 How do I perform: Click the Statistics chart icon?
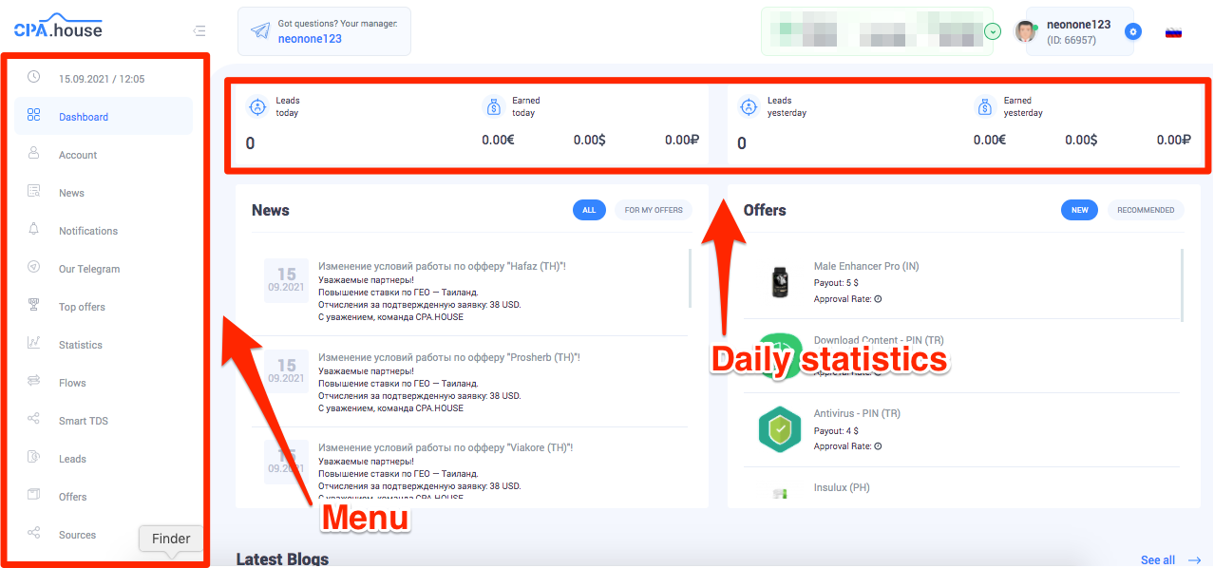coord(34,344)
